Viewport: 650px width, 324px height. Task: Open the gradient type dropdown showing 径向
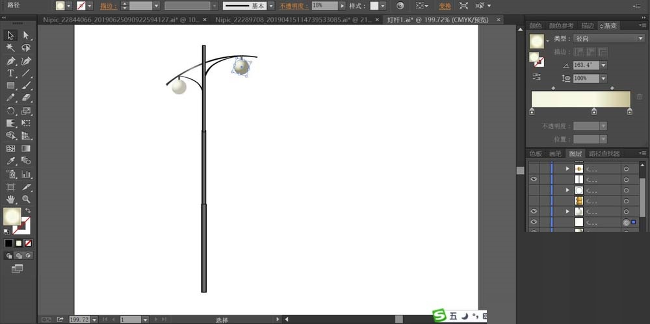pyautogui.click(x=608, y=38)
